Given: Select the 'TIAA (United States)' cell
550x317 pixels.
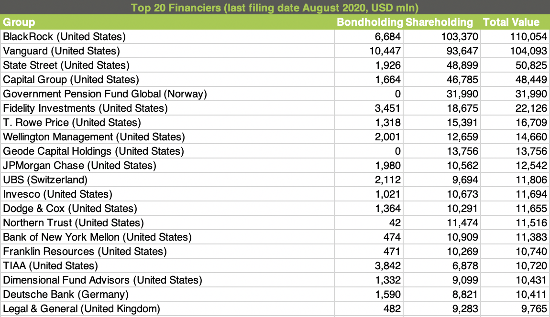Looking at the screenshot, I should click(167, 266).
